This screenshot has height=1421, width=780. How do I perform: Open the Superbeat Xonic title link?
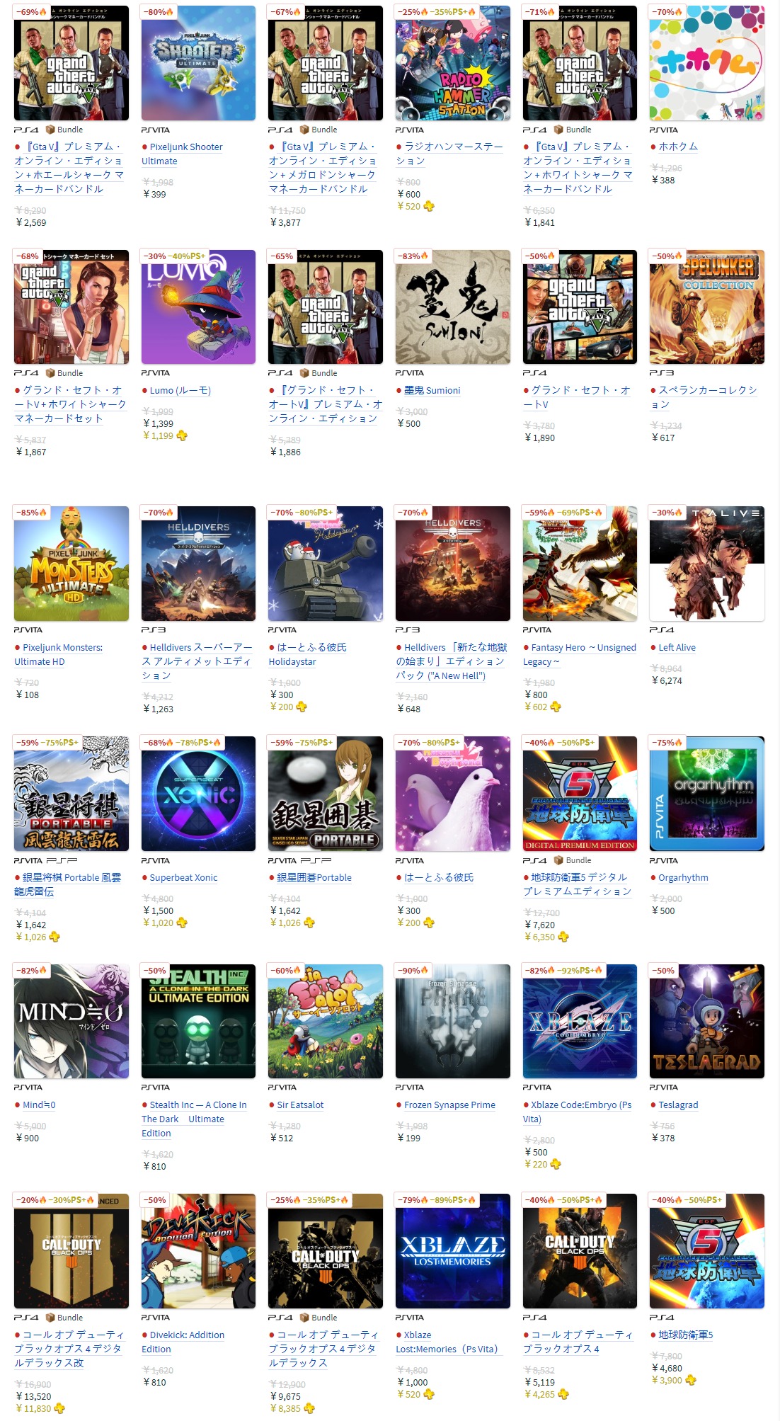pos(183,877)
